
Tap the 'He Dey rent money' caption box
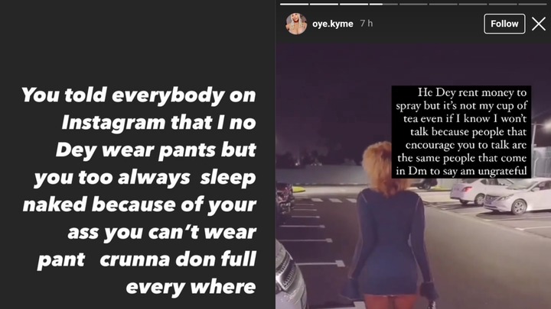point(461,132)
